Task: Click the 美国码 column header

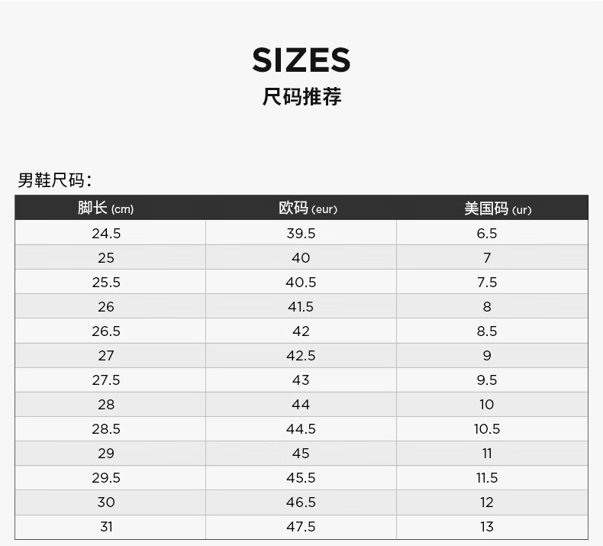Action: tap(498, 208)
